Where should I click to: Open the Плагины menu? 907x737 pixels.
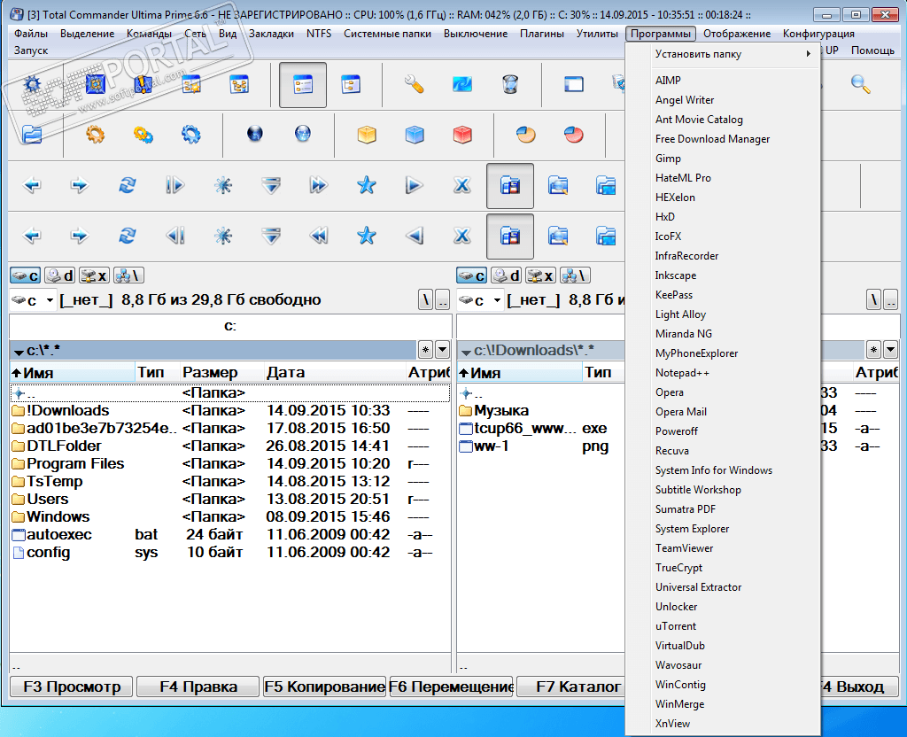click(x=542, y=34)
